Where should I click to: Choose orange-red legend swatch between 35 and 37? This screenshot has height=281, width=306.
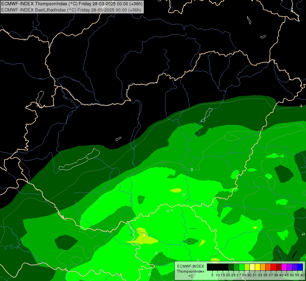click(268, 267)
